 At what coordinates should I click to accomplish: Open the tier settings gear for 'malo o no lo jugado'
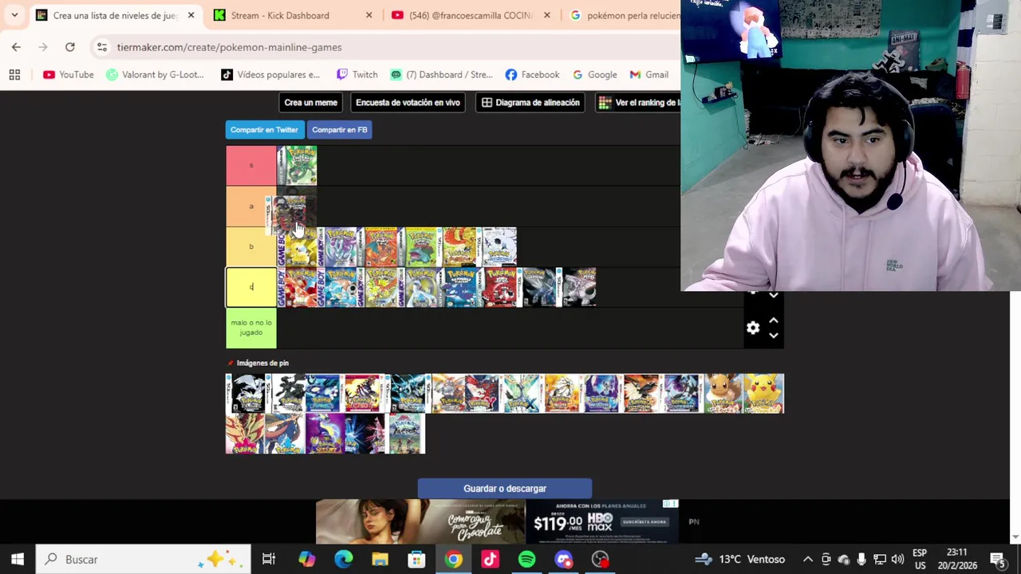tap(753, 328)
